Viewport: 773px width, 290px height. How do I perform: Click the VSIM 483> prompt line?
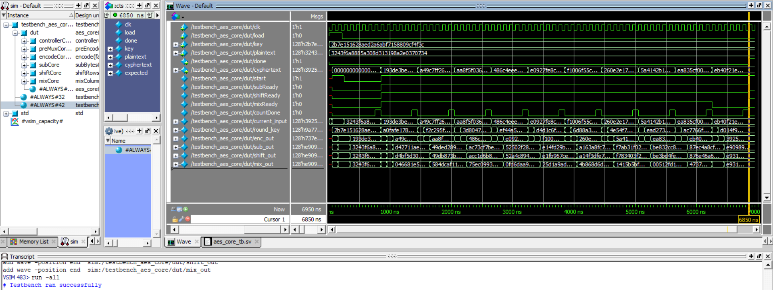pos(31,278)
